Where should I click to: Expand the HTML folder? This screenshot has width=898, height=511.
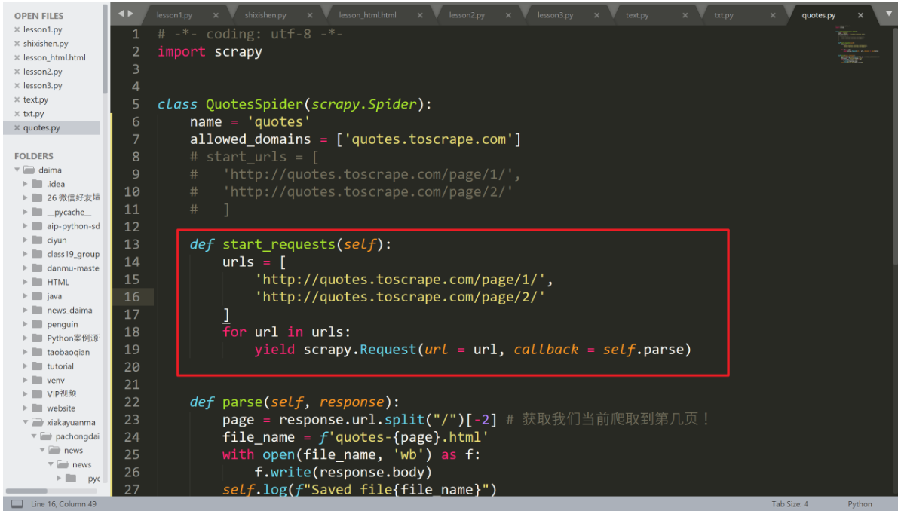25,282
